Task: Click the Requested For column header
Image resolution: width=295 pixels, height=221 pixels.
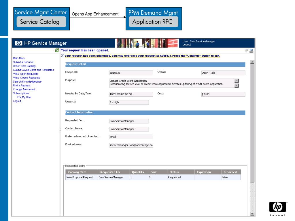Action: 114,172
